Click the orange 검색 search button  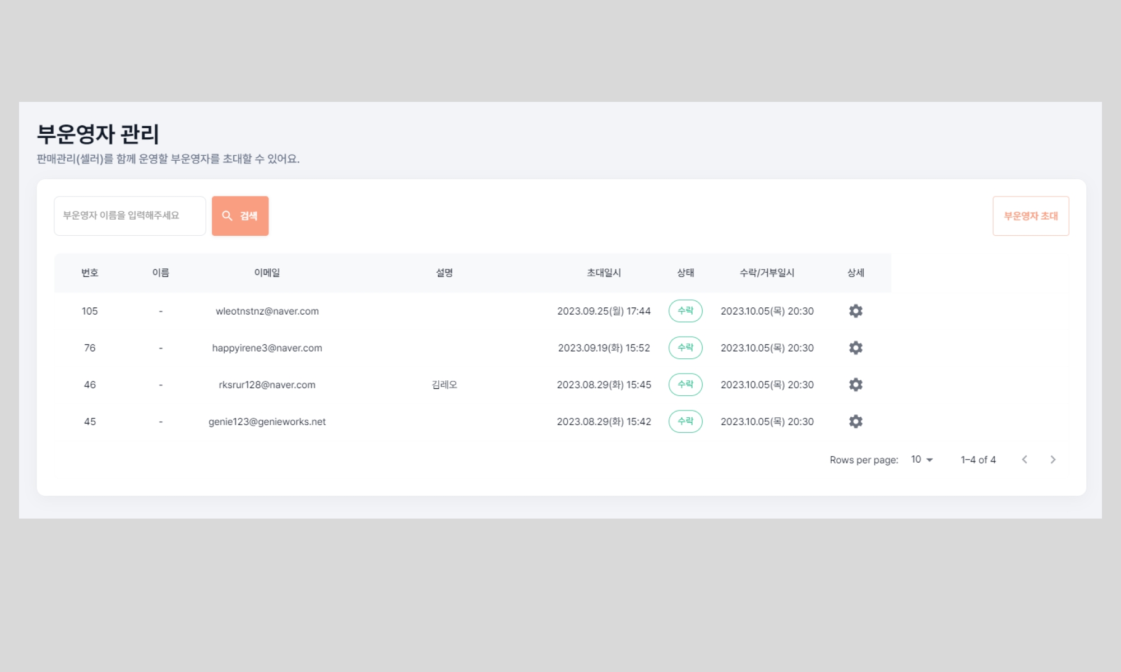pos(240,216)
